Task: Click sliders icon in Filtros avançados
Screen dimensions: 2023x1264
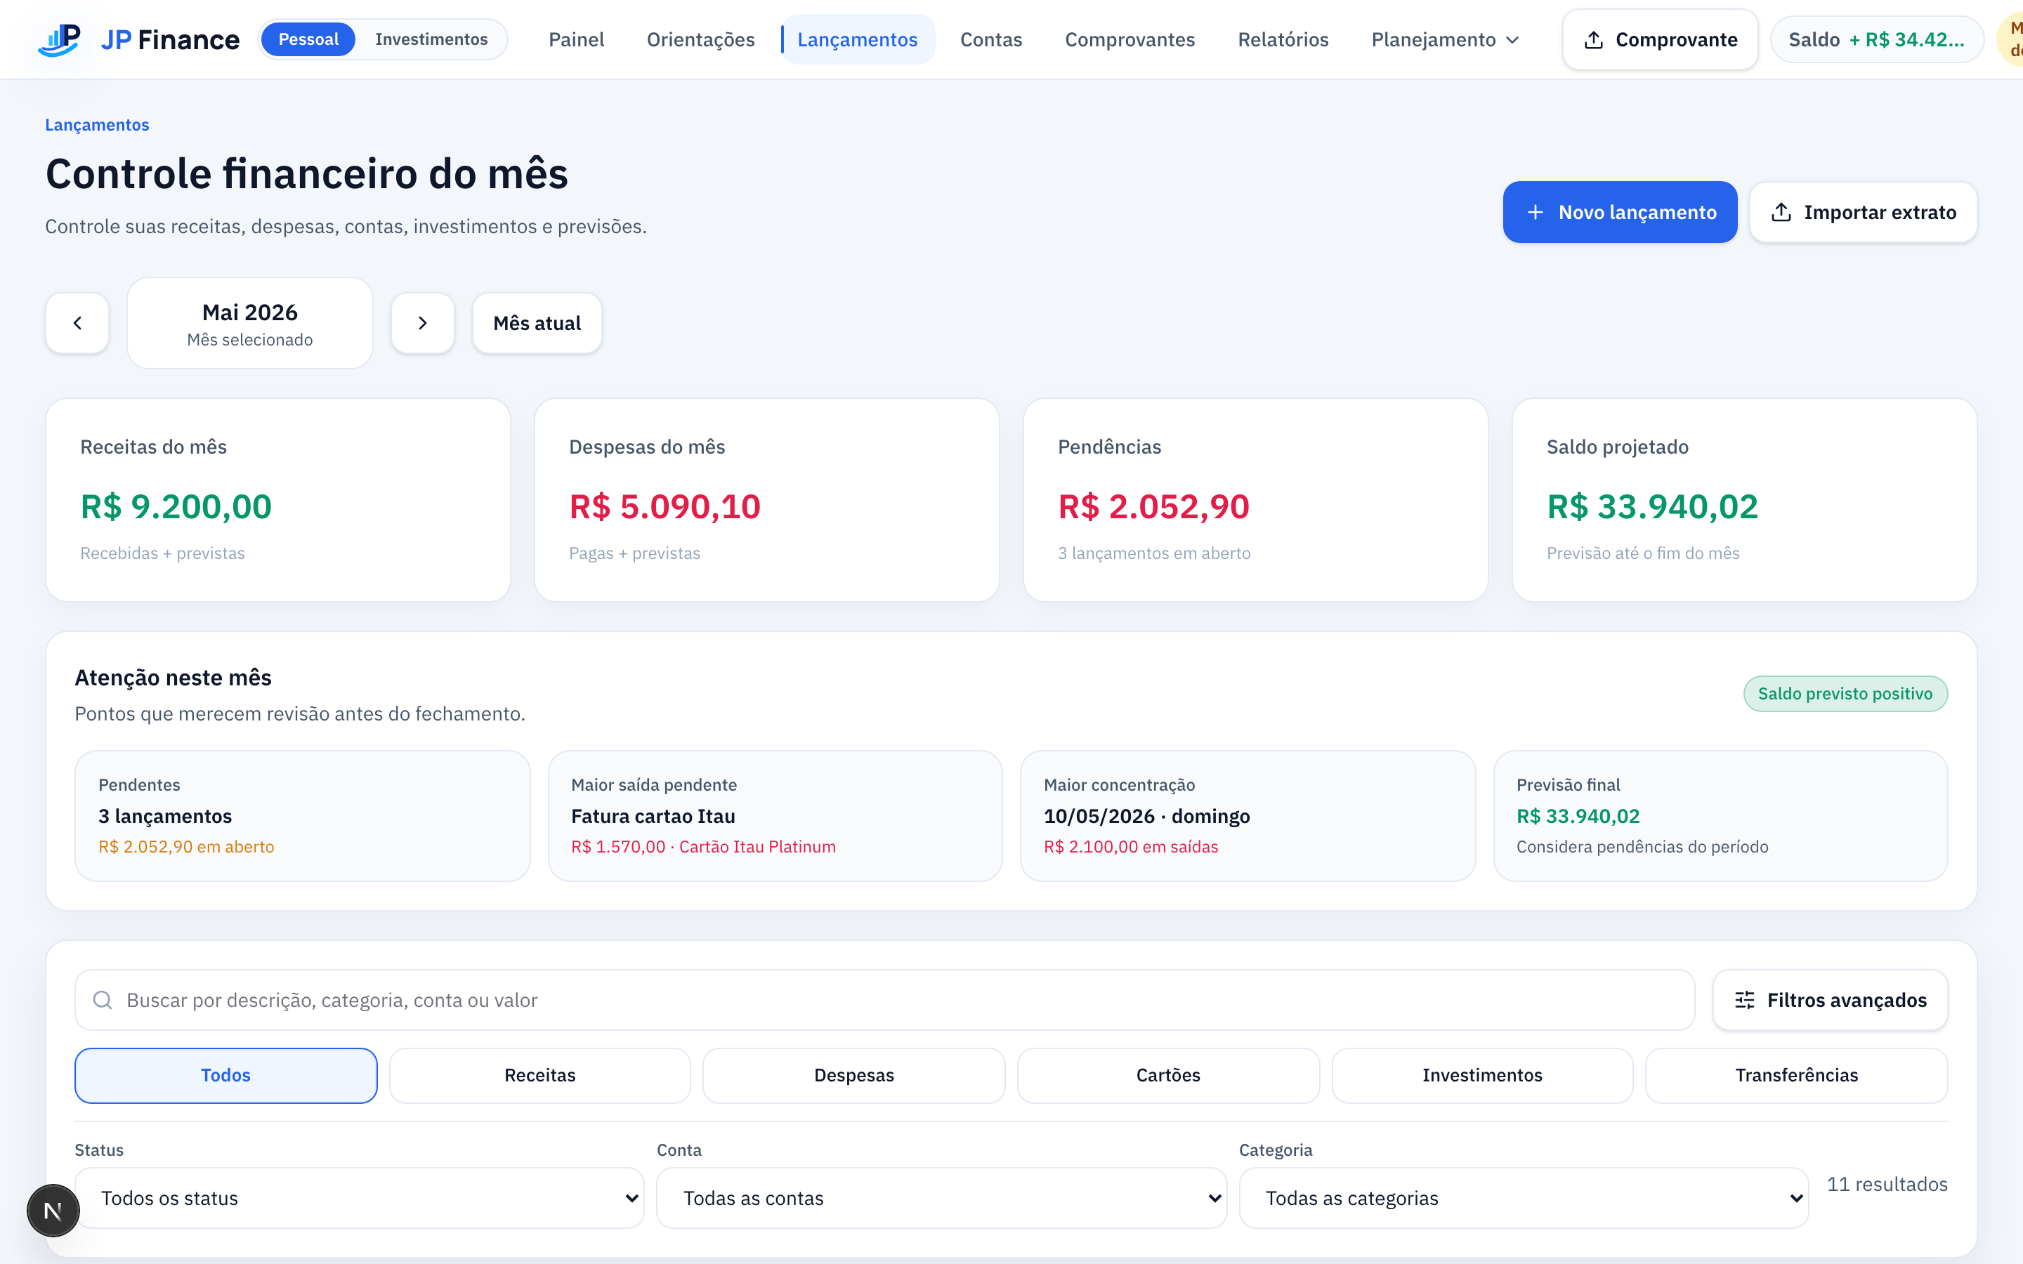Action: [x=1745, y=1000]
